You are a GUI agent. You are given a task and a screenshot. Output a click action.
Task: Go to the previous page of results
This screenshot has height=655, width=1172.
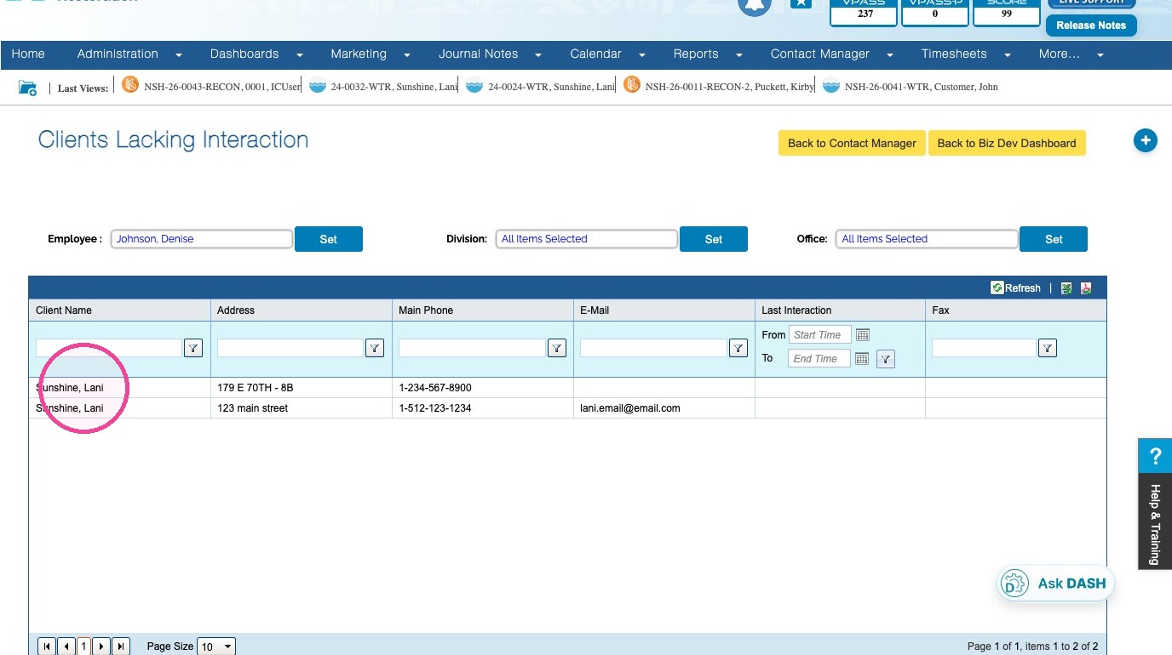(x=66, y=646)
